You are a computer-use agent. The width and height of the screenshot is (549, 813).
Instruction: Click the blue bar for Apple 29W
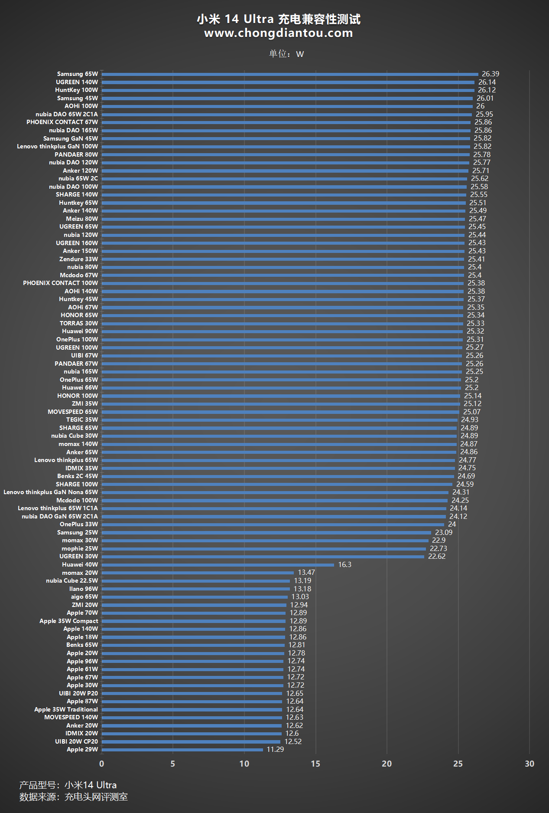182,749
